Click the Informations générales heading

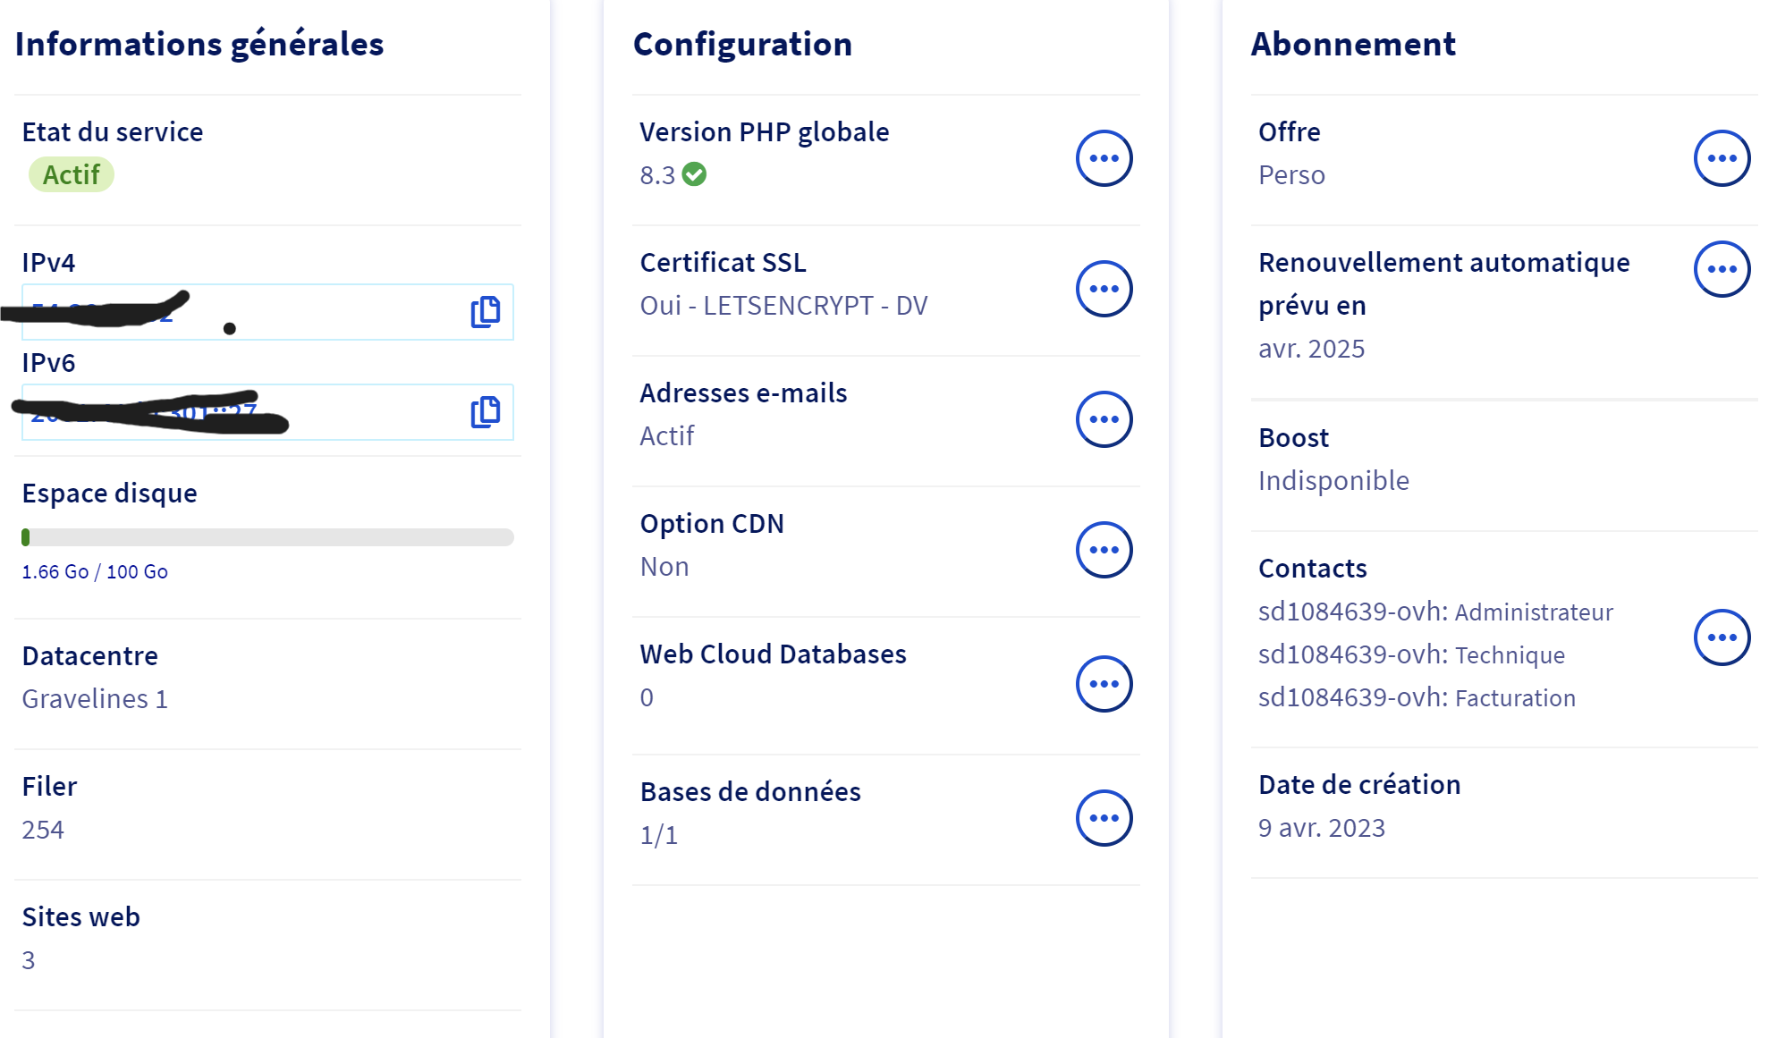(x=199, y=44)
